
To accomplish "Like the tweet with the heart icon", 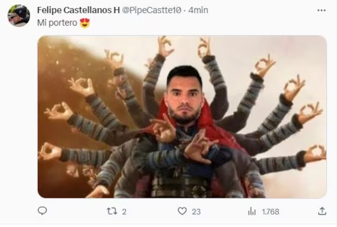I will [x=182, y=211].
